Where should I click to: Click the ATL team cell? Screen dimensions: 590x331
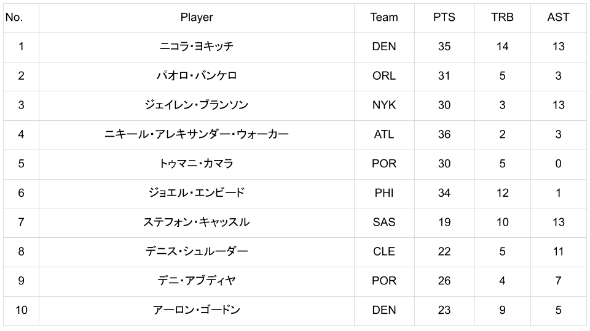click(x=384, y=134)
